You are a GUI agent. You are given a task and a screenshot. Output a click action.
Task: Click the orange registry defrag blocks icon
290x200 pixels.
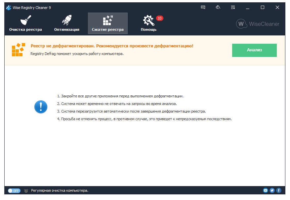point(18,50)
